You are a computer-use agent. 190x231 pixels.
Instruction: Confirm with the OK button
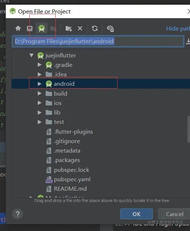[136, 214]
